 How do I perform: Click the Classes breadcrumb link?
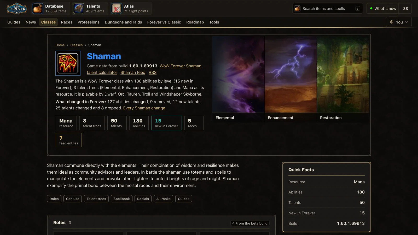click(x=76, y=45)
